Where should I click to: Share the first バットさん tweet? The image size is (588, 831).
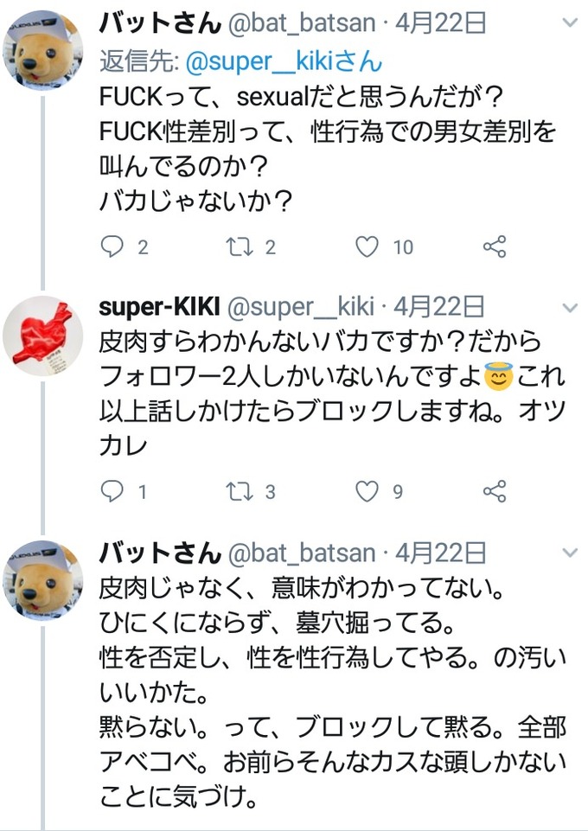pyautogui.click(x=494, y=247)
